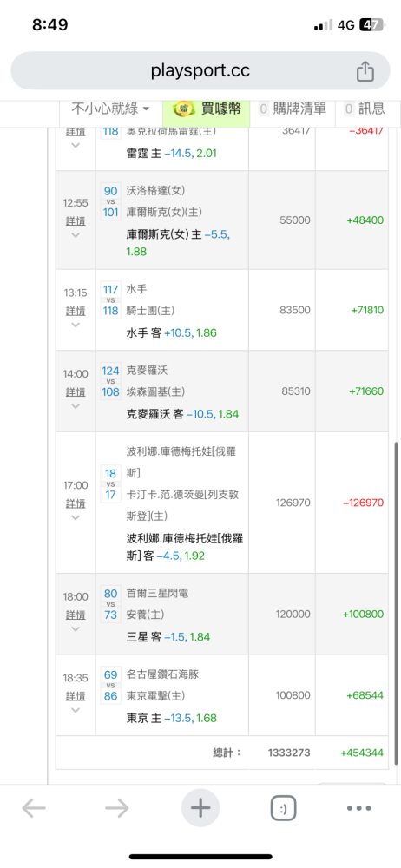Tap the playsport.cc address bar
Image resolution: width=401 pixels, height=868 pixels.
click(200, 71)
